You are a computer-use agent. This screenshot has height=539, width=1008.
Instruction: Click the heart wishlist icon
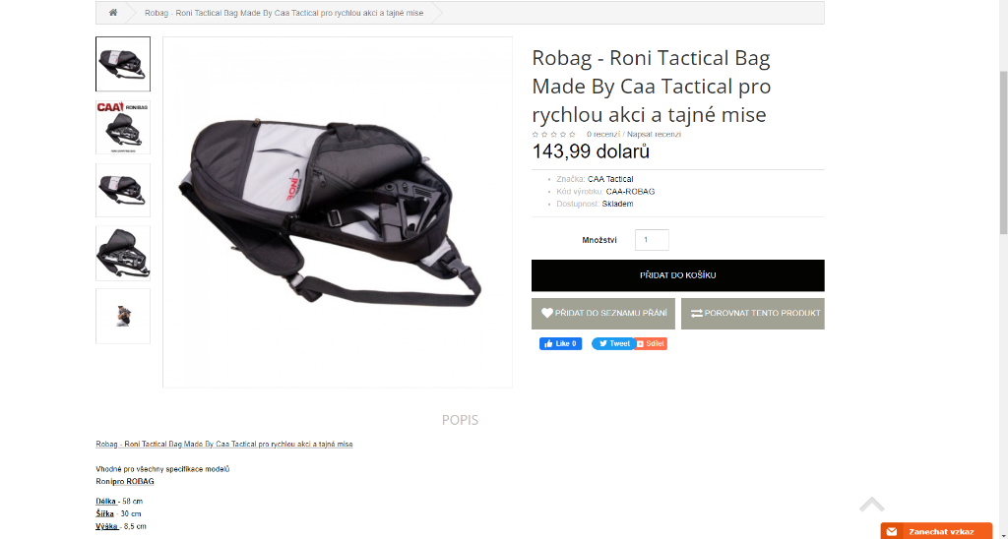(x=547, y=314)
